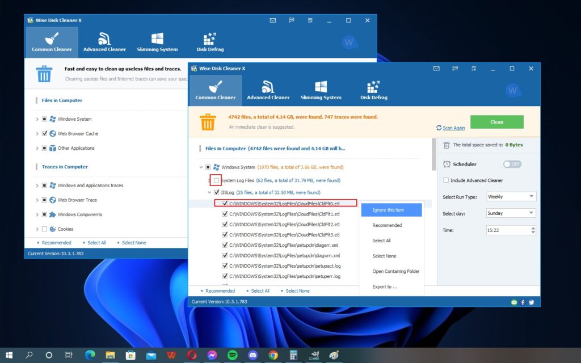Screen dimensions: 581x363
Task: Open Opera browser from taskbar
Action: coord(192,355)
